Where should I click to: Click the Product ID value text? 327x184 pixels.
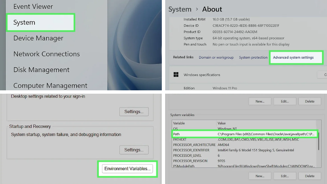pos(235,32)
